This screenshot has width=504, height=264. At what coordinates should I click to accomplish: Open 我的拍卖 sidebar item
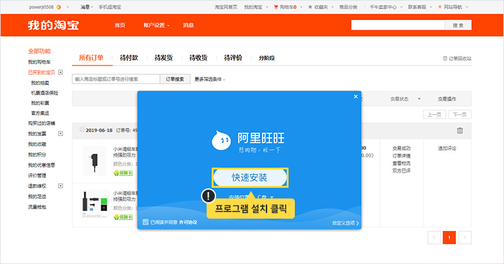[x=40, y=83]
